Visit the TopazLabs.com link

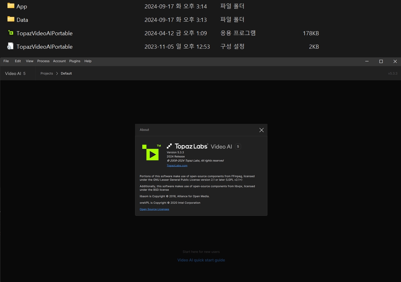coord(177,166)
